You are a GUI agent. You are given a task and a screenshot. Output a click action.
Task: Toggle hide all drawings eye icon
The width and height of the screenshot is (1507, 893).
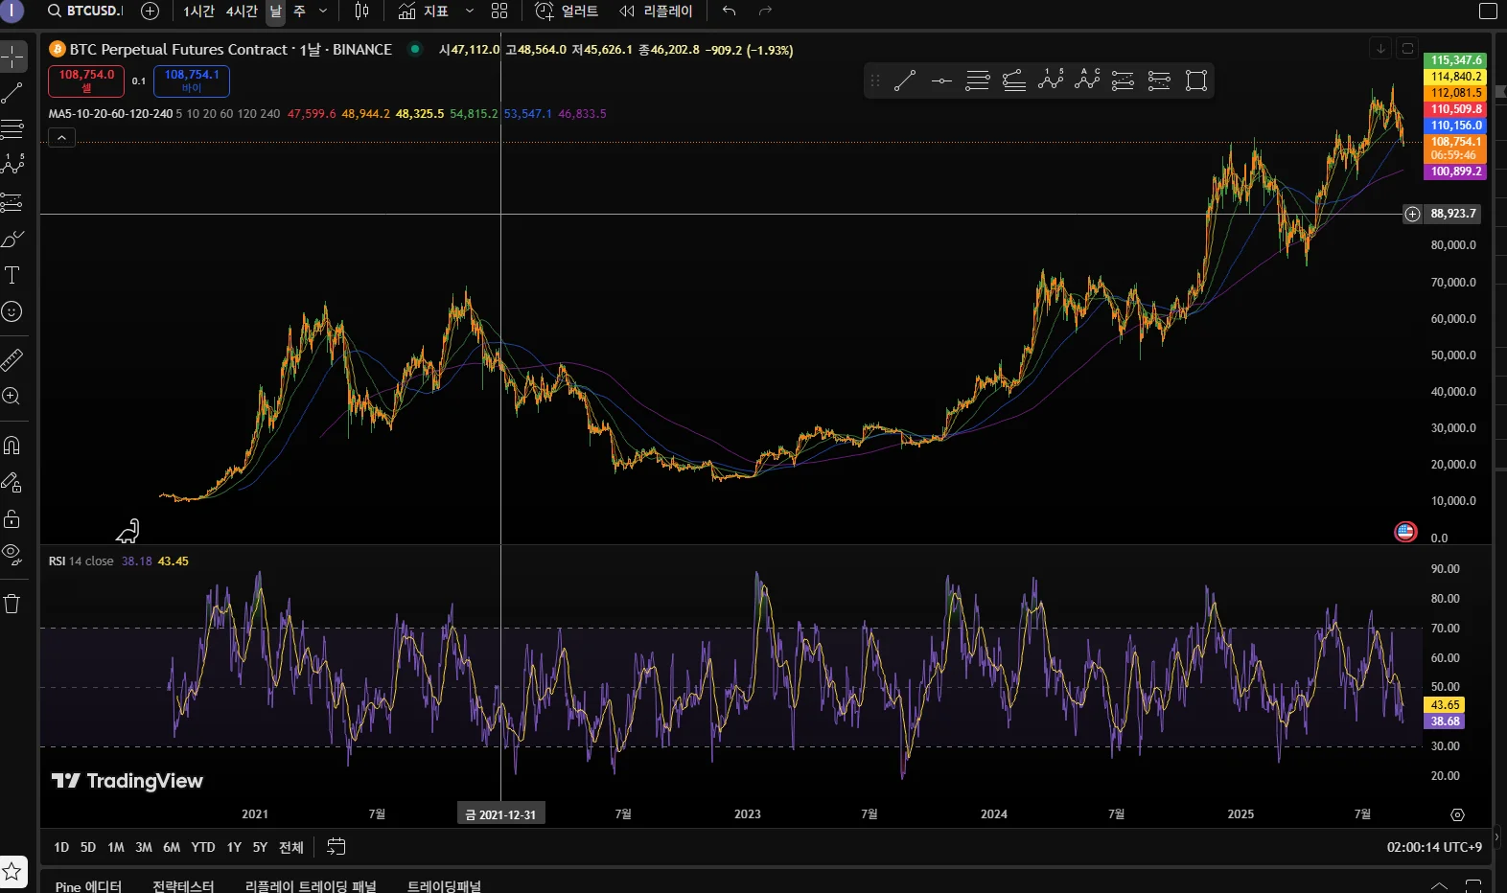(x=12, y=554)
